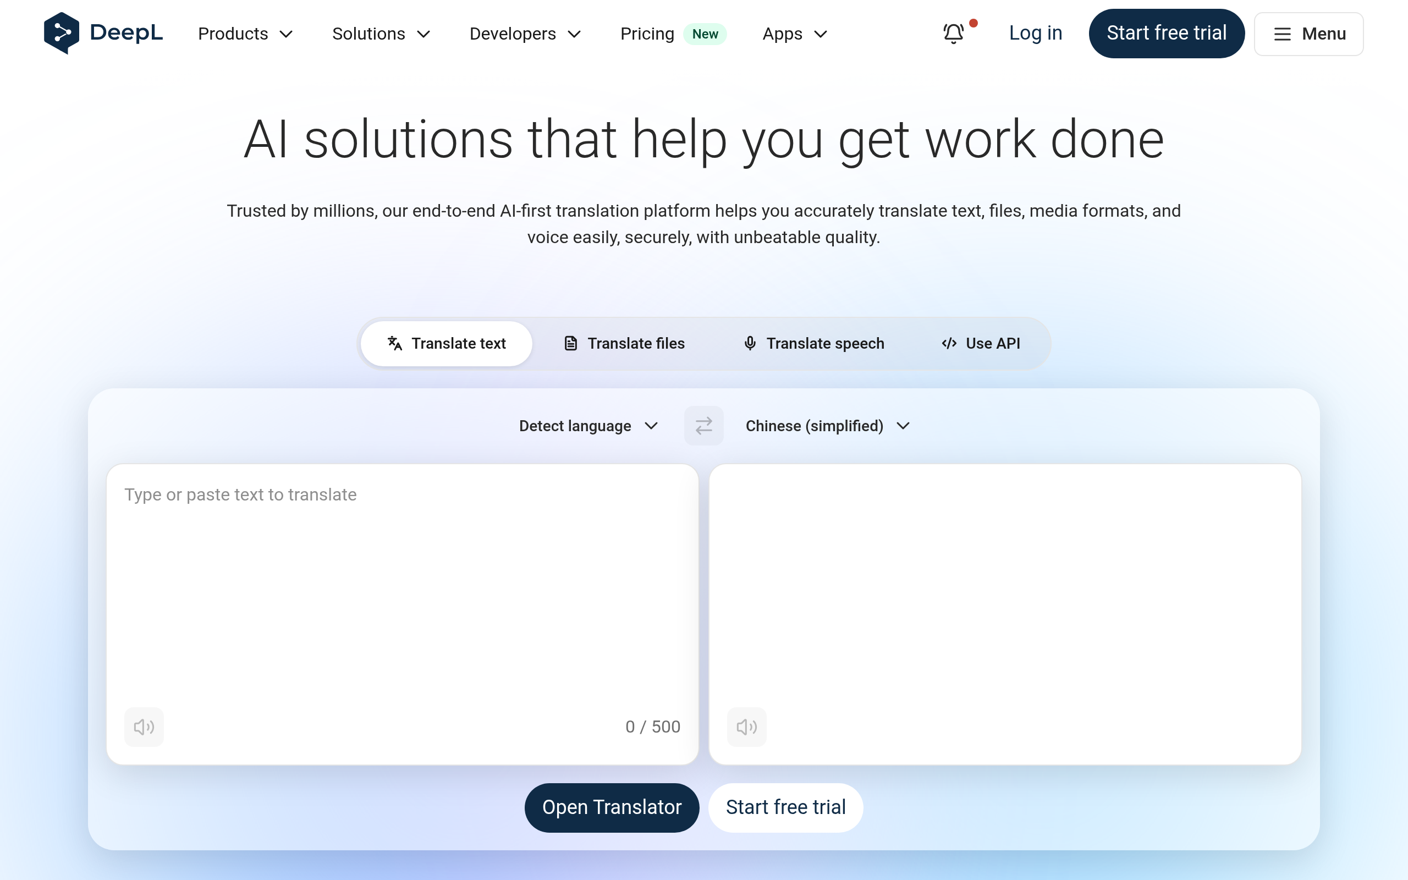Image resolution: width=1408 pixels, height=880 pixels.
Task: Swap source and target languages
Action: [703, 426]
